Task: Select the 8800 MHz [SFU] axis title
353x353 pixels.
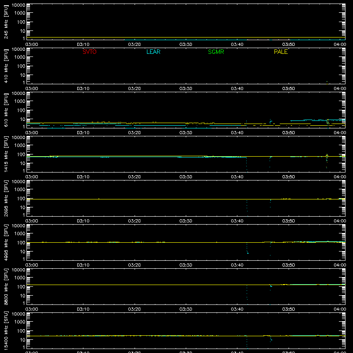Action: [6, 286]
